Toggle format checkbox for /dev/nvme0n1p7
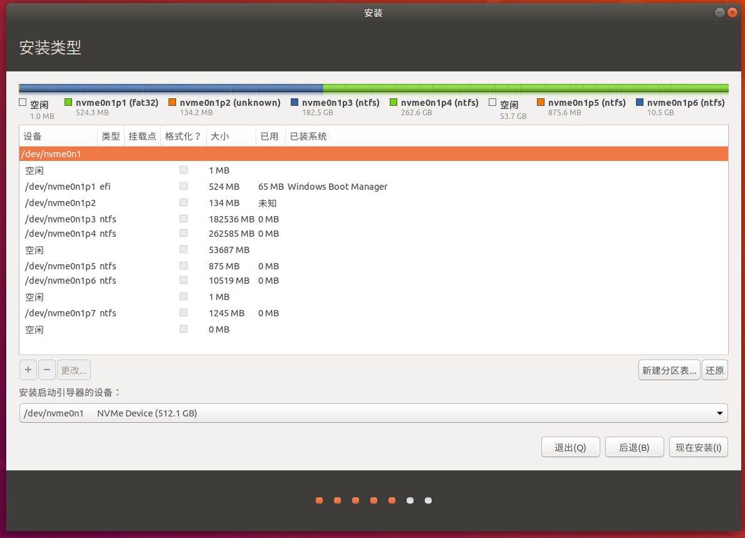745x538 pixels. pos(184,313)
